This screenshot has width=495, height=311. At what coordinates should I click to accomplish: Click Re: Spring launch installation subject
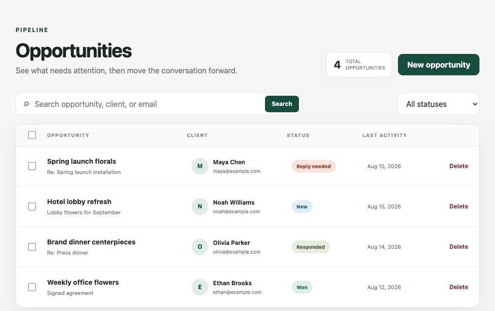(83, 172)
